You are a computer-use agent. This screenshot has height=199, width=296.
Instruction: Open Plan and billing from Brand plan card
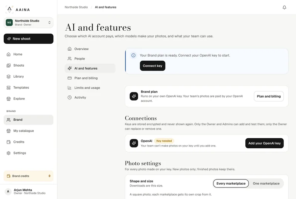pyautogui.click(x=269, y=96)
